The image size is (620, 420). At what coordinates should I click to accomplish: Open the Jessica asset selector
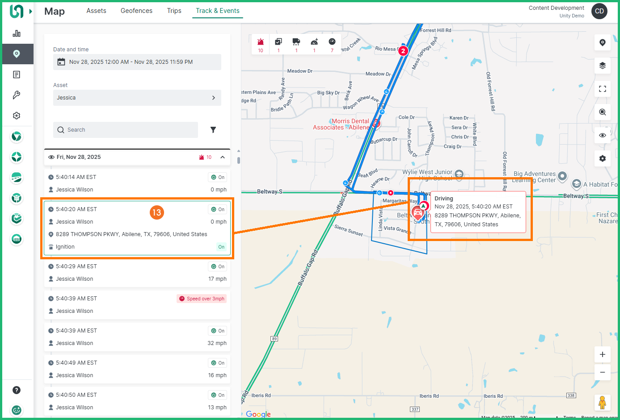coord(137,98)
